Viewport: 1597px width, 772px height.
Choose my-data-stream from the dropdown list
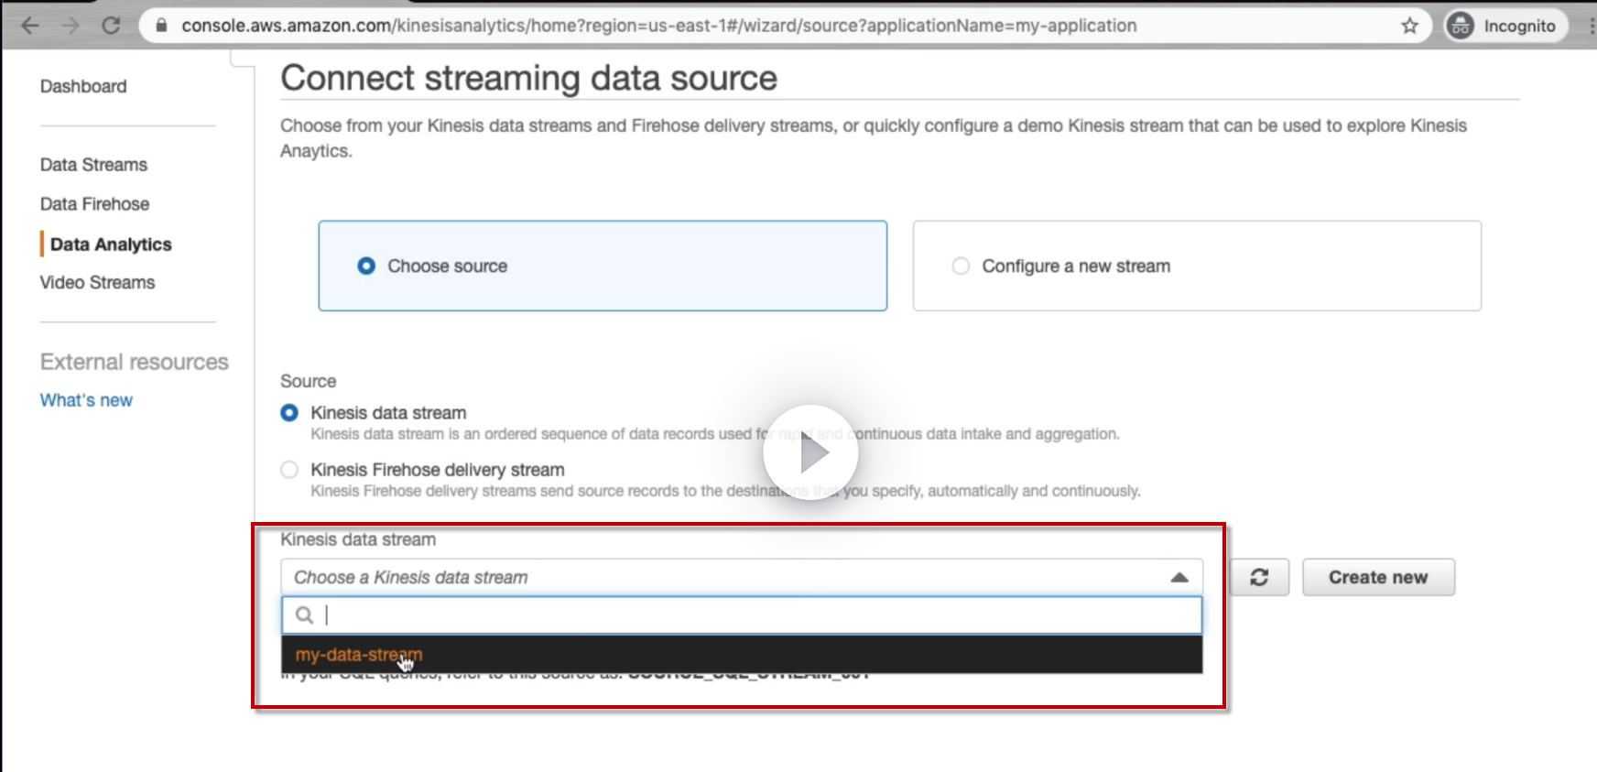tap(741, 655)
